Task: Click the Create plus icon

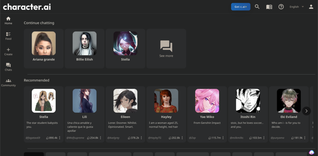Action: tap(8, 51)
